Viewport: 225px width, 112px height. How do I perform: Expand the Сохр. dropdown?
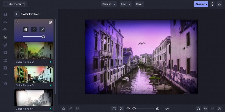(126, 4)
